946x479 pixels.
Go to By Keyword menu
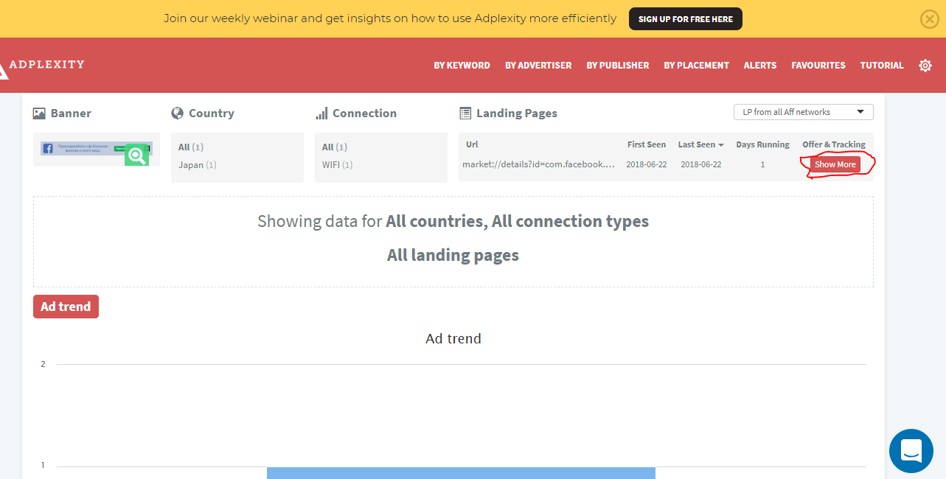pos(462,66)
